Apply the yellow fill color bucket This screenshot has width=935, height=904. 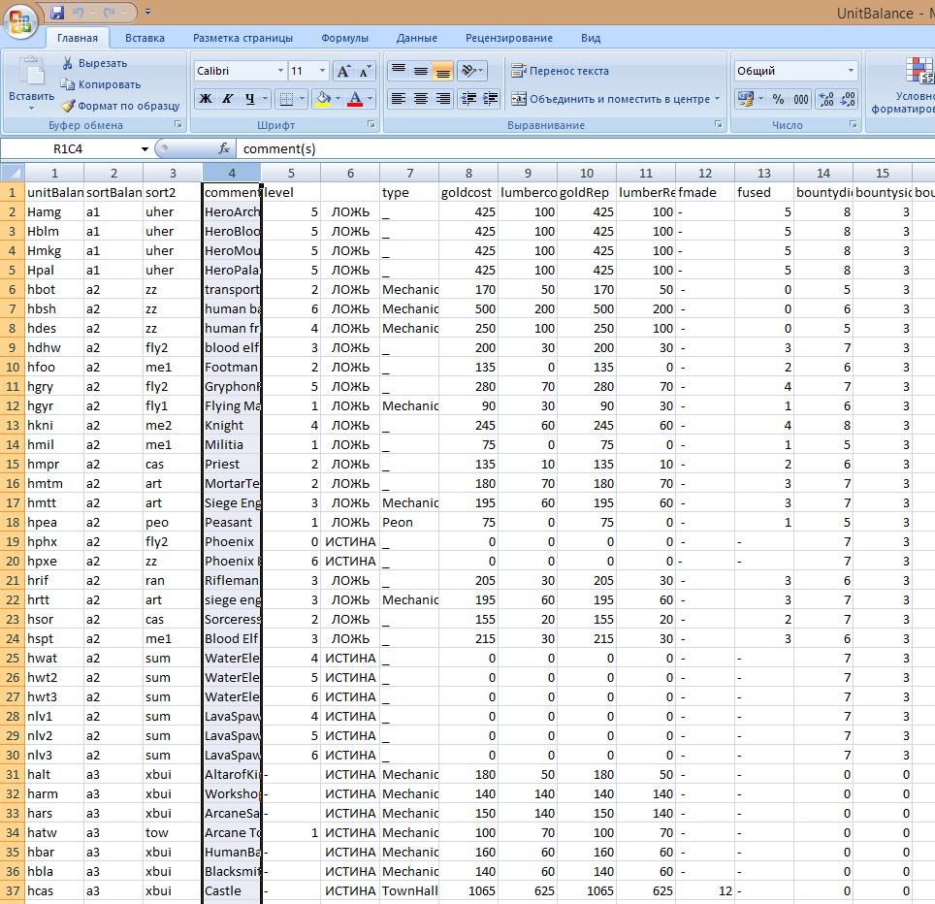(x=322, y=99)
